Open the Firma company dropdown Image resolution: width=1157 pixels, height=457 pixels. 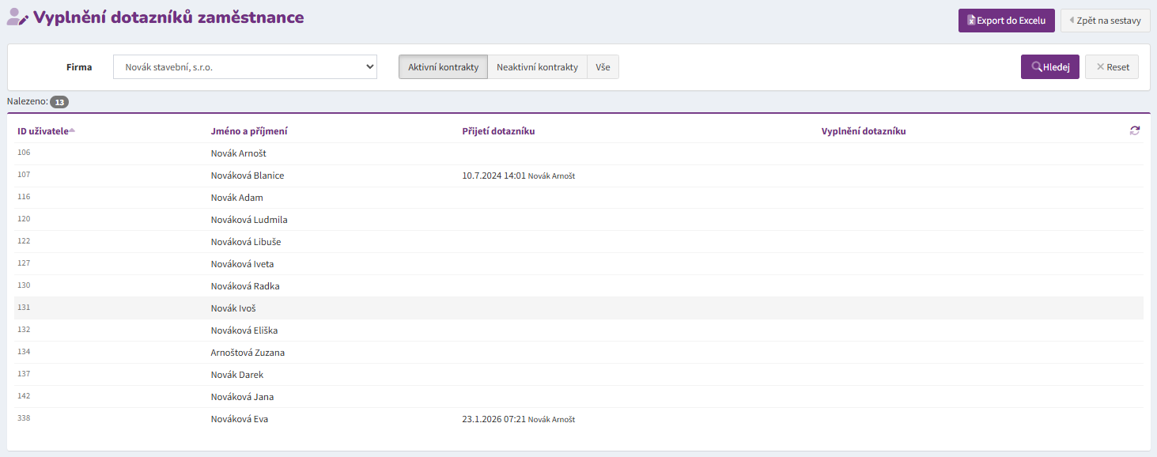tap(245, 67)
